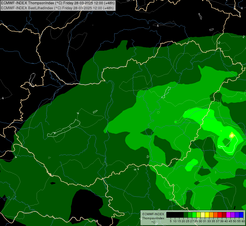
Task: Pick the orange 33–35 legend swatch
Action: (211, 215)
